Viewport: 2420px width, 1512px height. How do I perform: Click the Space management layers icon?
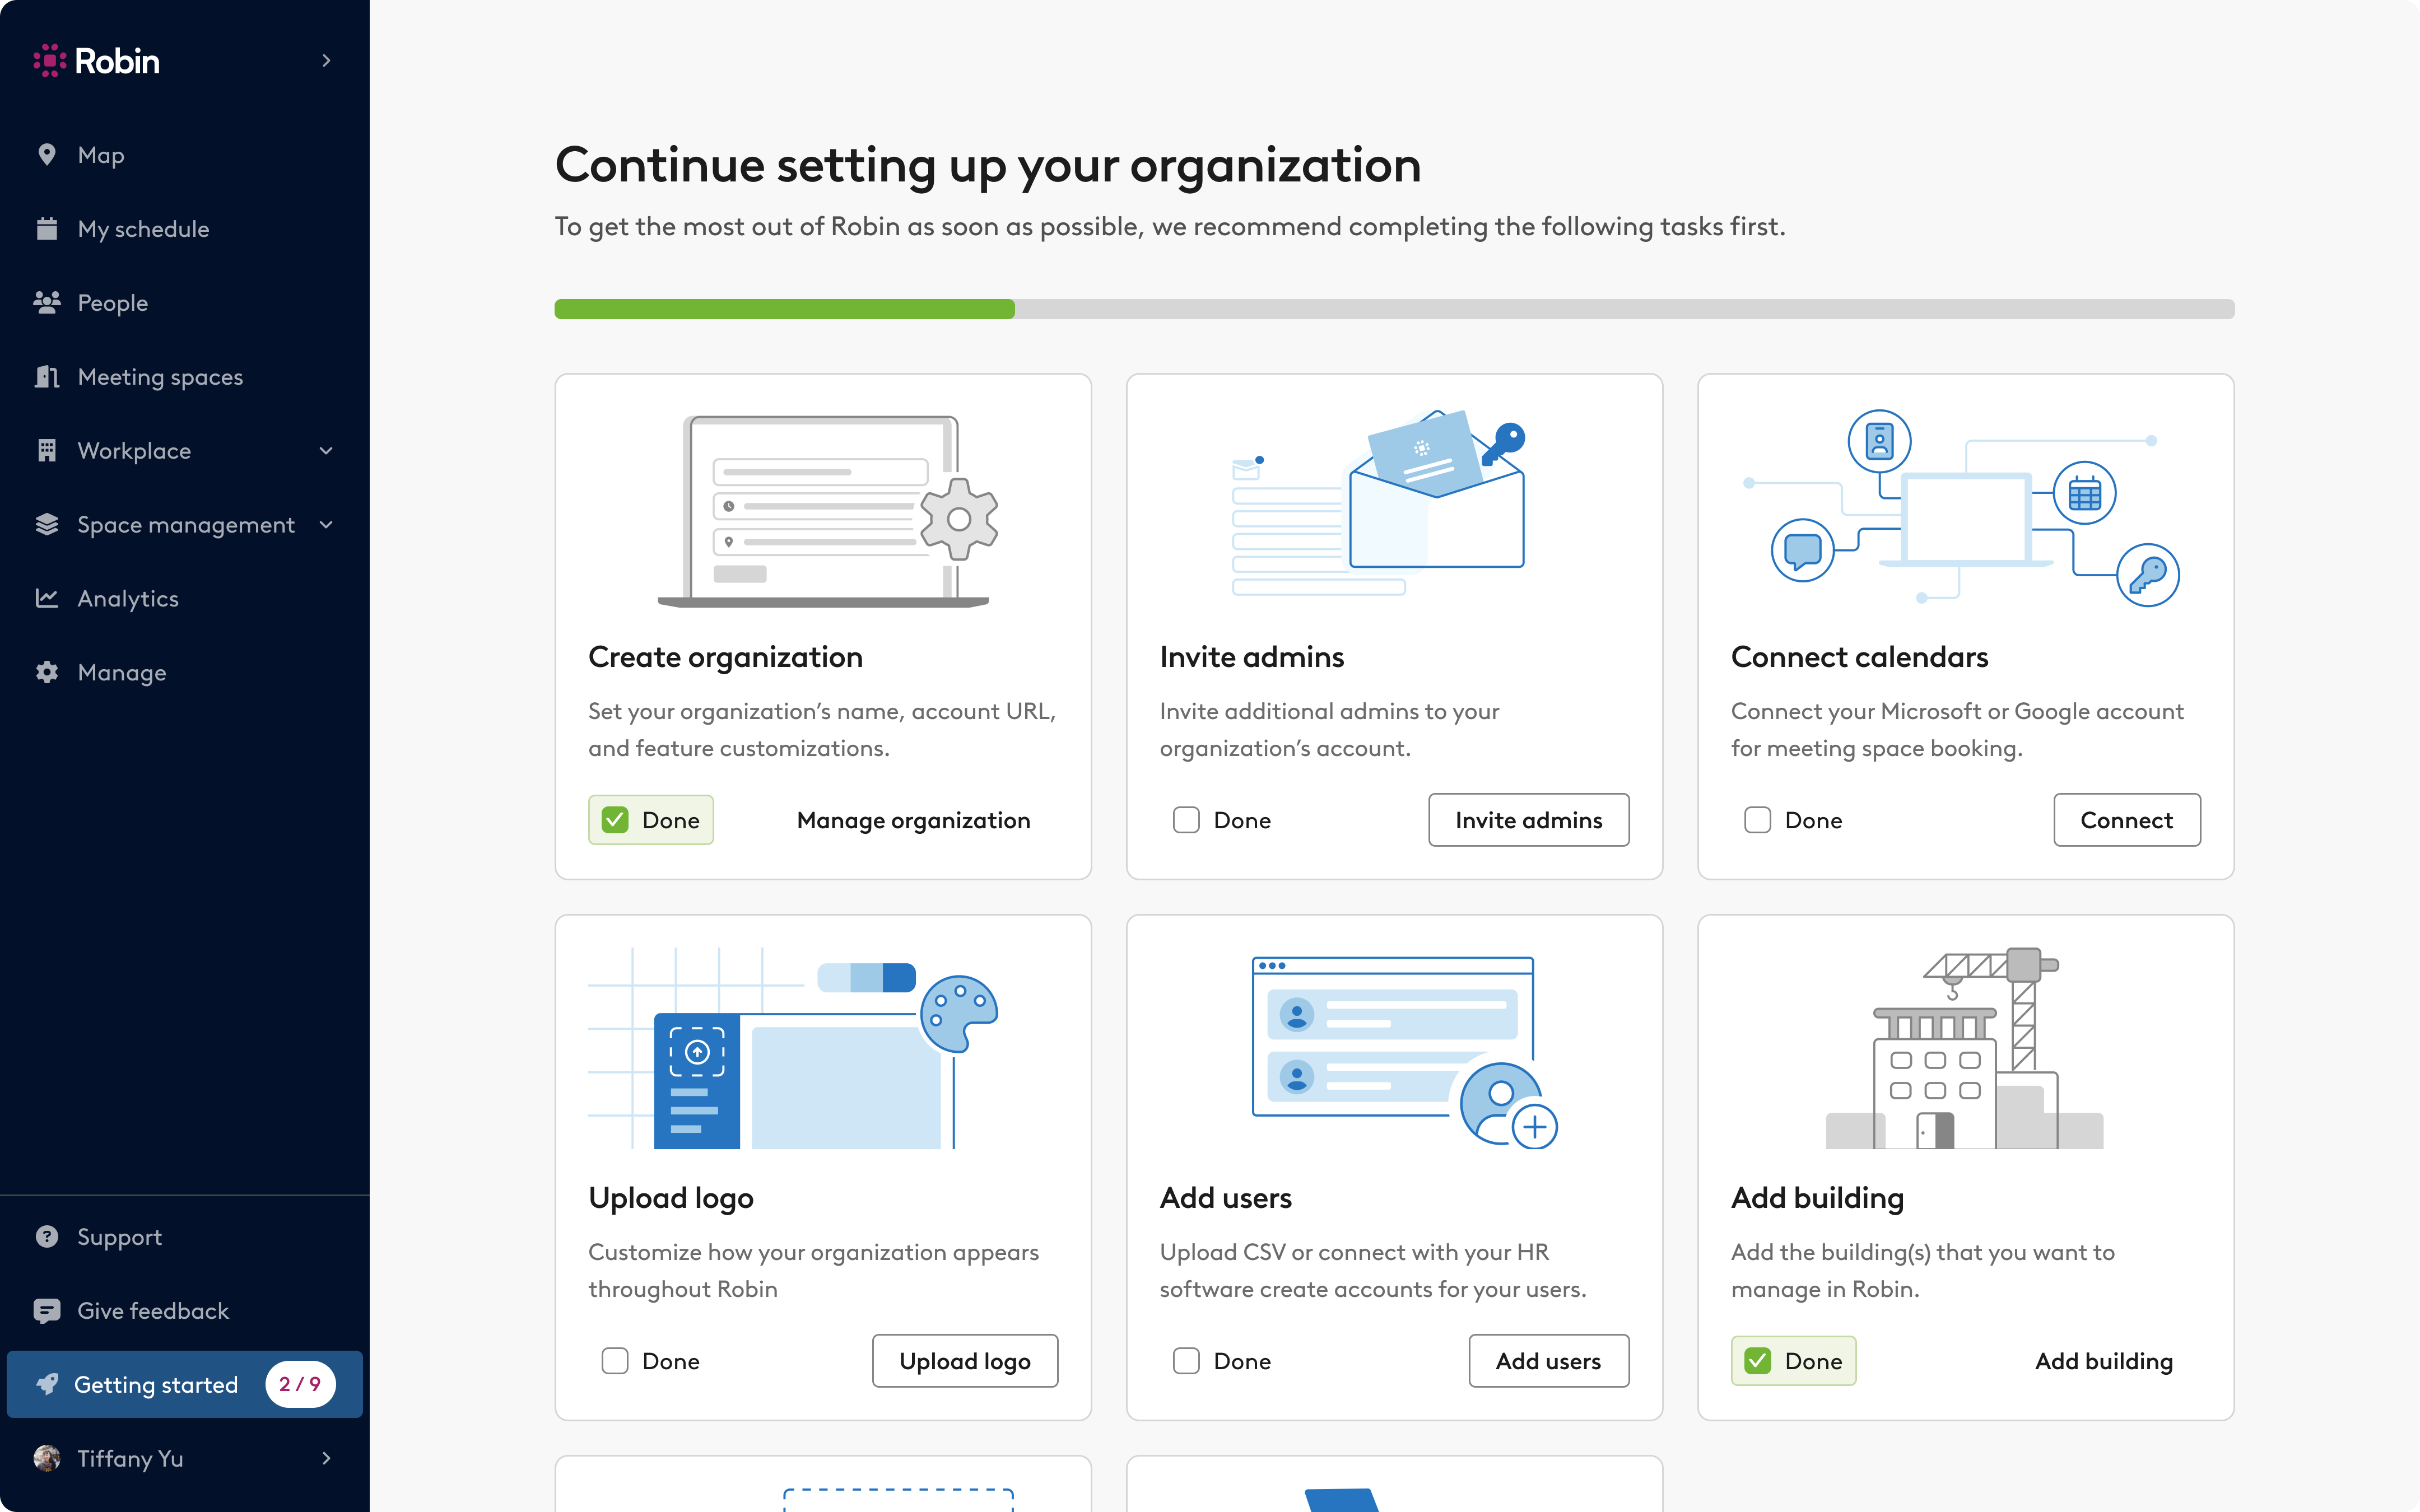coord(47,524)
